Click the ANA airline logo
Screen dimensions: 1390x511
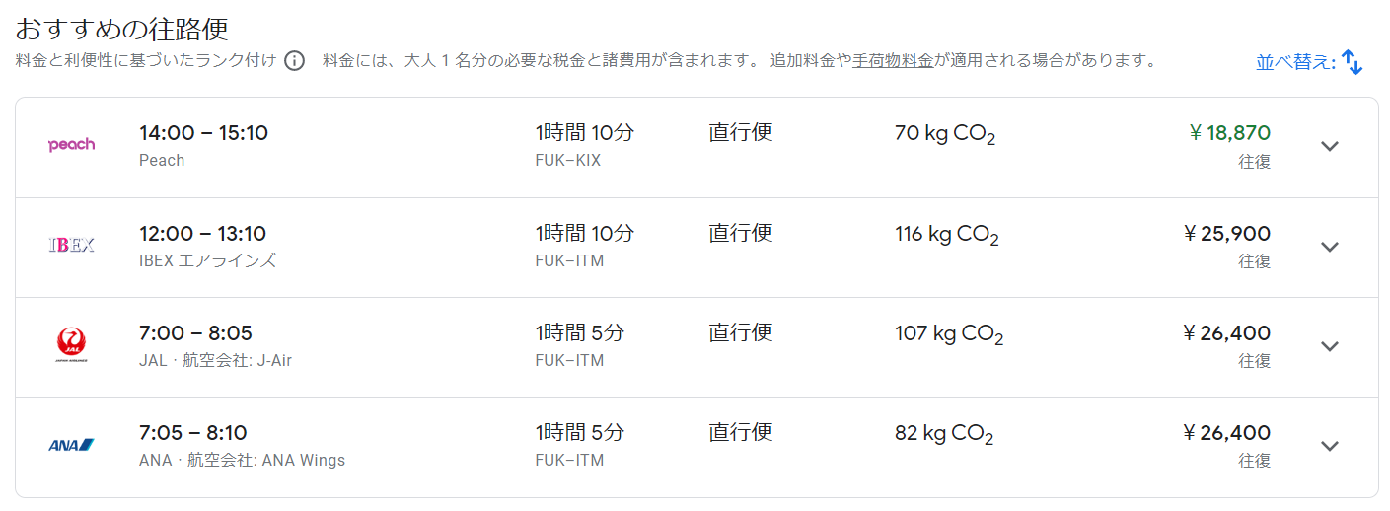(x=71, y=445)
